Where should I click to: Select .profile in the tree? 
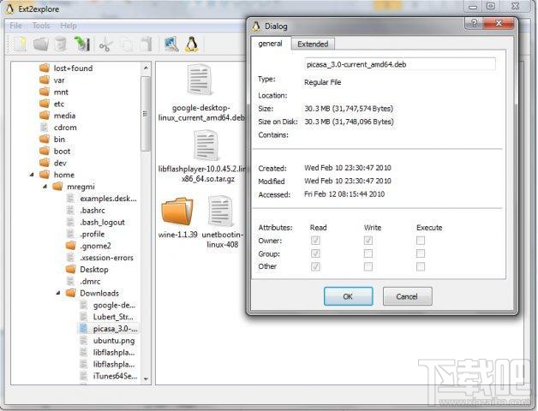pos(92,234)
